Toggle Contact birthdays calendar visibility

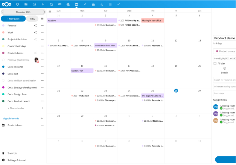[3, 46]
